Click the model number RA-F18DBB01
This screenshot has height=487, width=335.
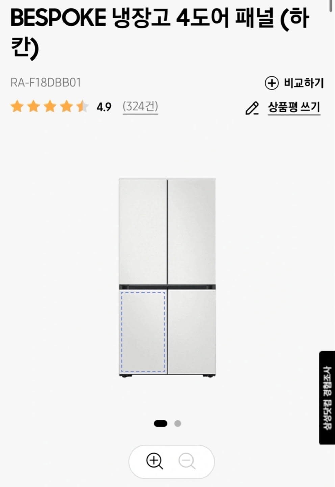46,83
